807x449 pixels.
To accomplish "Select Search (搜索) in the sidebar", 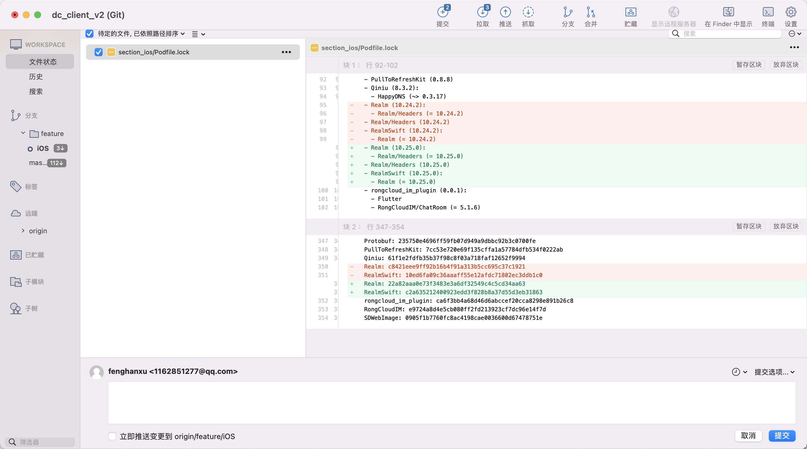I will coord(36,91).
